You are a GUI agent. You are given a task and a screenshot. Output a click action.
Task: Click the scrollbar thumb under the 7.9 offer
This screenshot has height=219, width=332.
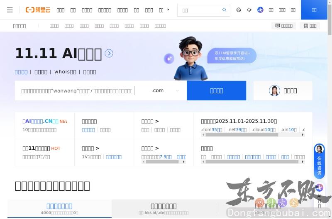tap(162, 162)
